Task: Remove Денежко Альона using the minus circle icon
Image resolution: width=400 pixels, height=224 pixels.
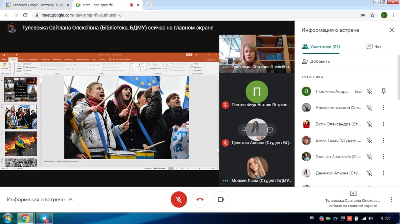Action: tap(270, 130)
